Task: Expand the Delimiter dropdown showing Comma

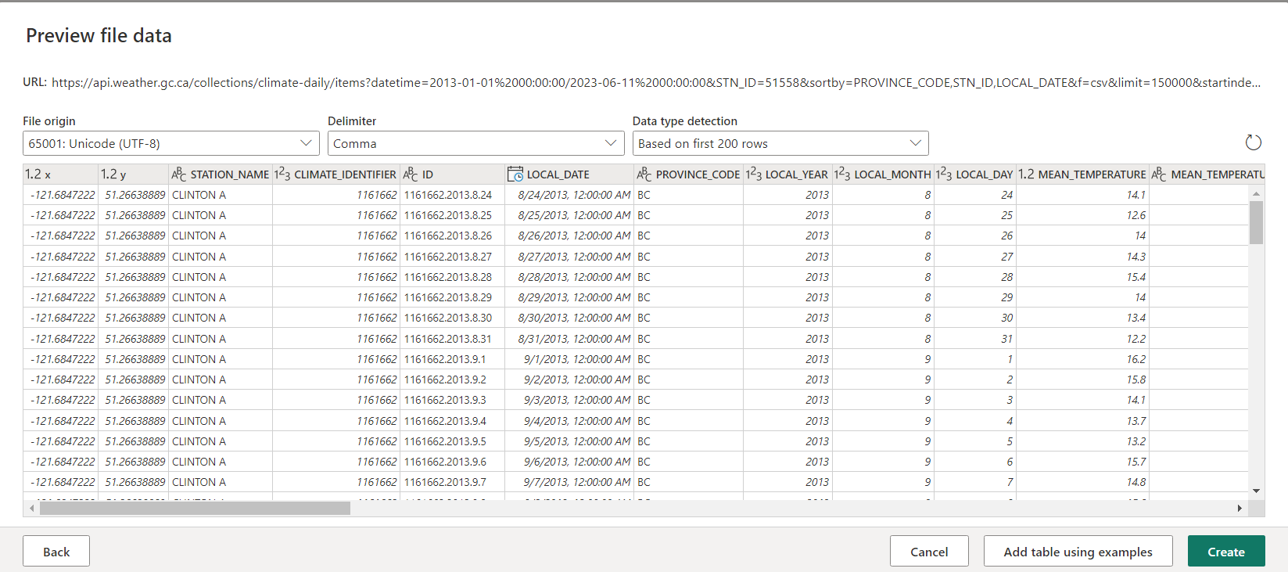Action: click(475, 143)
